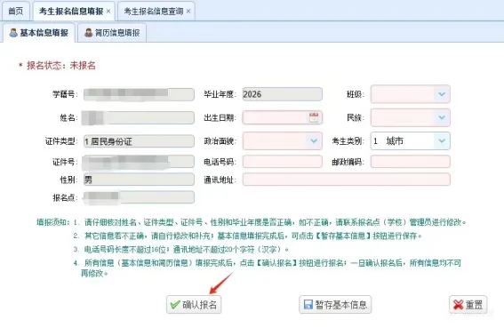Click the 性别 field showing 男
Screen dimensions: 504x328
coord(139,180)
